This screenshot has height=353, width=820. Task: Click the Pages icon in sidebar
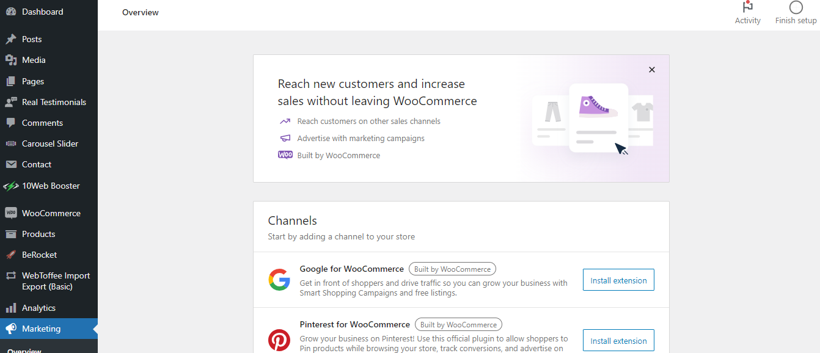11,81
